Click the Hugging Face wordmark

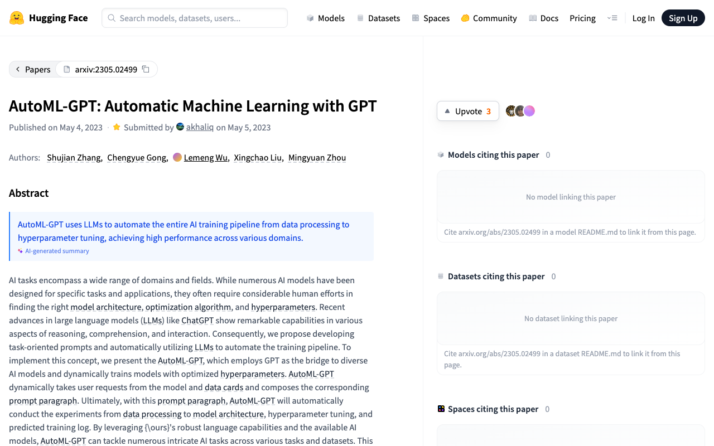[x=58, y=18]
